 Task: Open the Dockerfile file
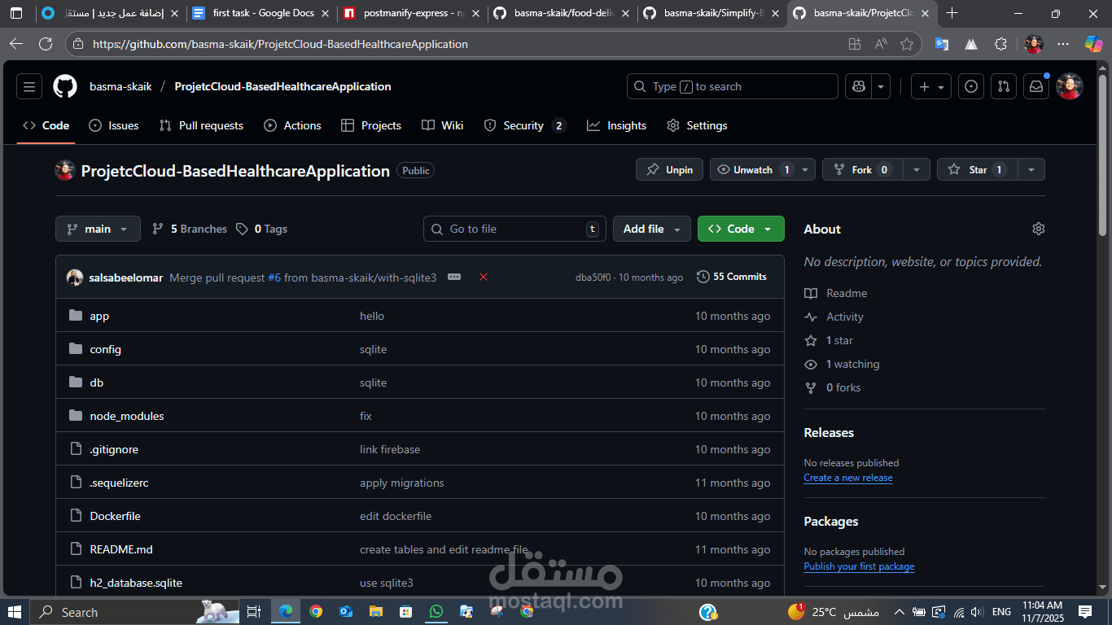point(115,516)
